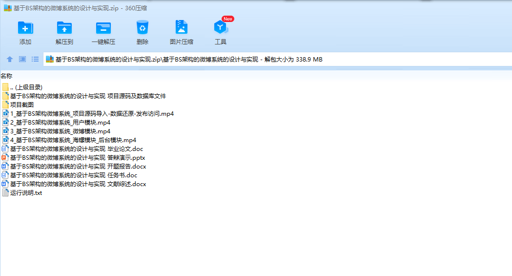Click the video icon of 1_项目源码导入 mp4
Image resolution: width=512 pixels, height=276 pixels.
(x=5, y=113)
